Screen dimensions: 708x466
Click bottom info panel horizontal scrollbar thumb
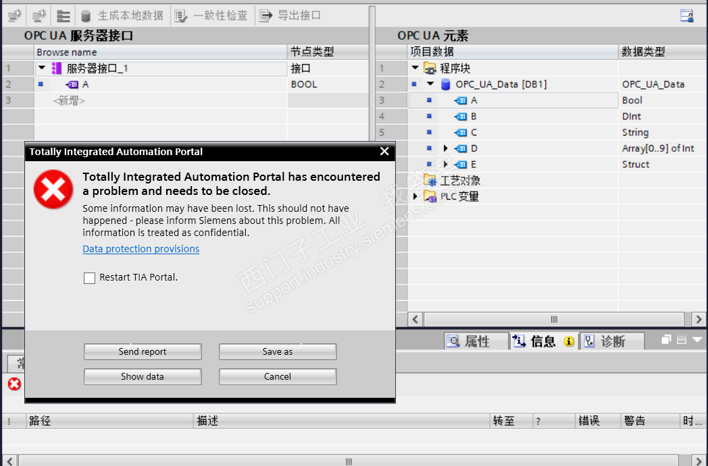pos(348,461)
